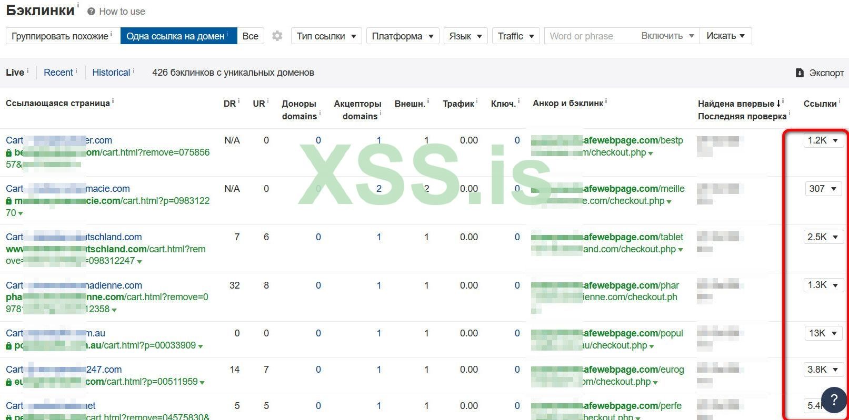Viewport: 849px width, 420px height.
Task: Switch to the Live tab
Action: tap(15, 73)
